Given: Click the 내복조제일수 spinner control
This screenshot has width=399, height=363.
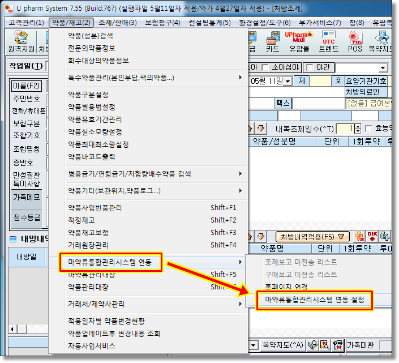Looking at the screenshot, I should point(358,129).
